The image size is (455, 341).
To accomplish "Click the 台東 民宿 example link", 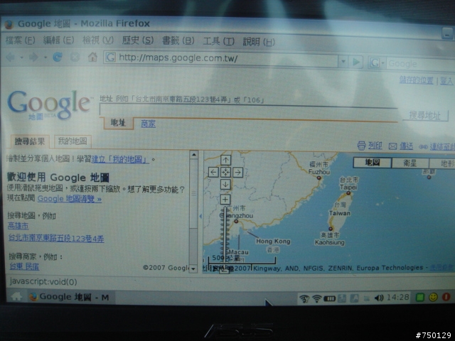I will 24,266.
